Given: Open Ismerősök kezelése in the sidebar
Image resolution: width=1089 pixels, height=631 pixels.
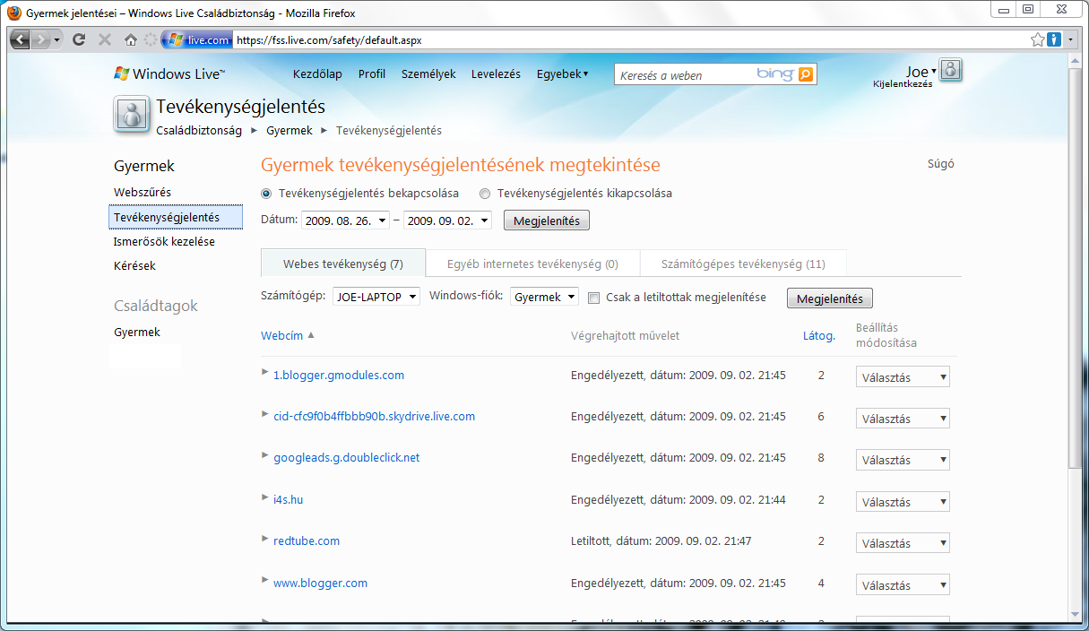Looking at the screenshot, I should (x=164, y=241).
